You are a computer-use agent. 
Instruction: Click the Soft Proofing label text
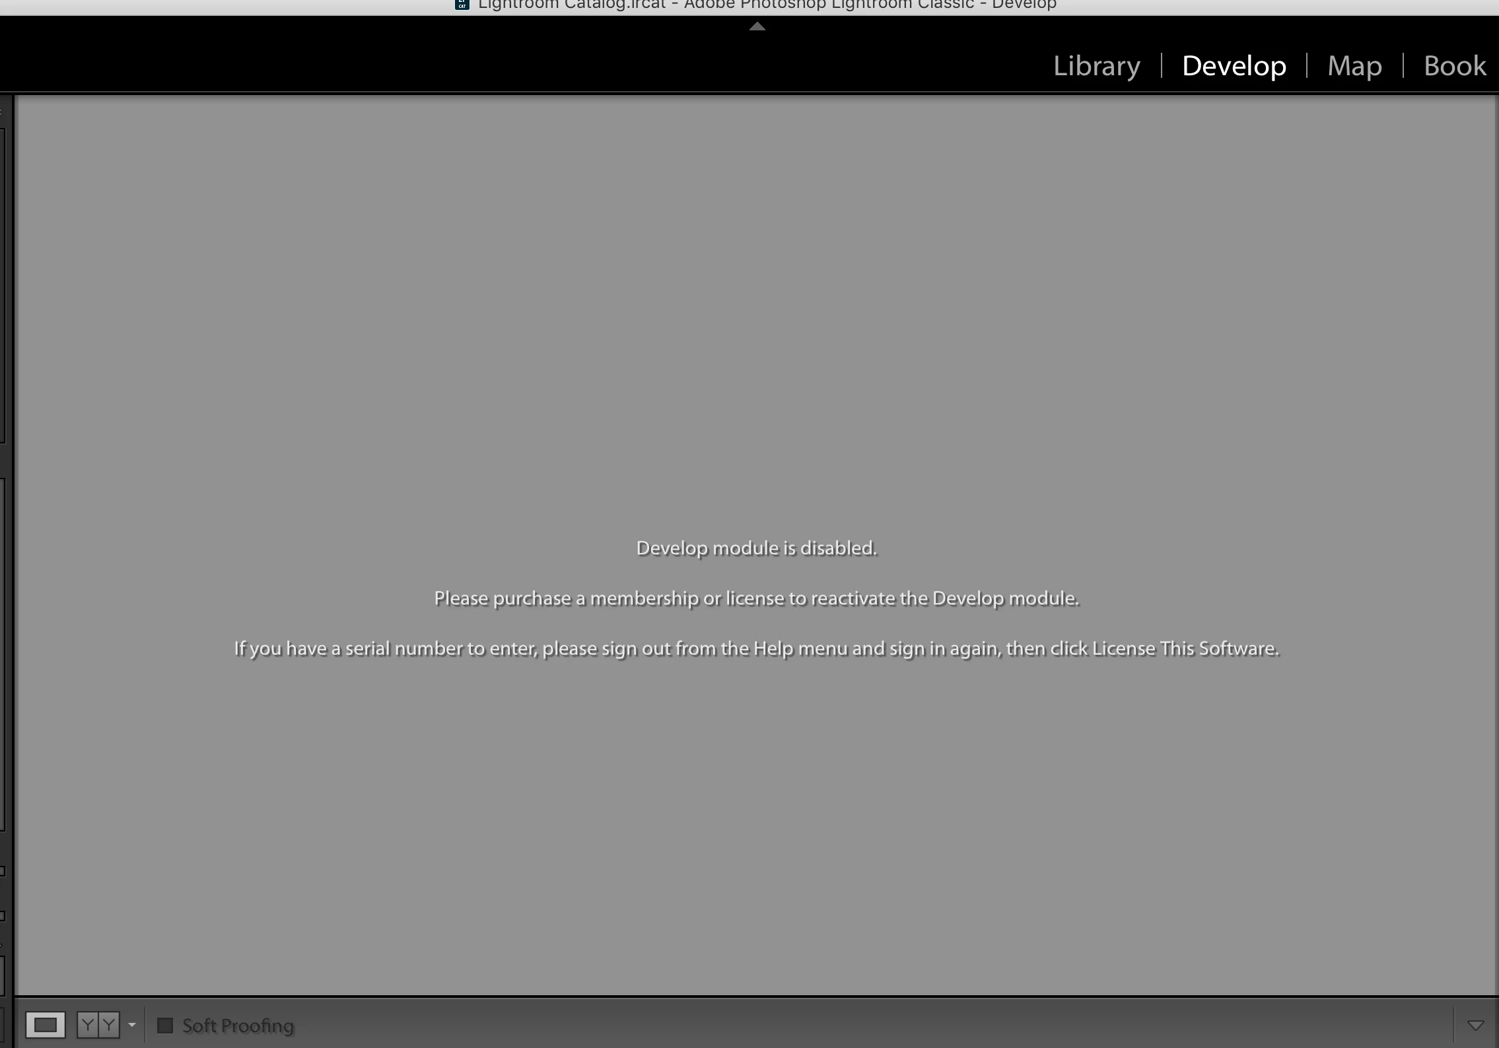click(x=238, y=1026)
